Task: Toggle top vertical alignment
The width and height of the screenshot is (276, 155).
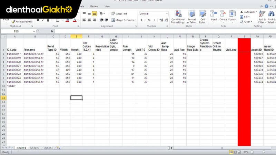Action: coord(84,13)
